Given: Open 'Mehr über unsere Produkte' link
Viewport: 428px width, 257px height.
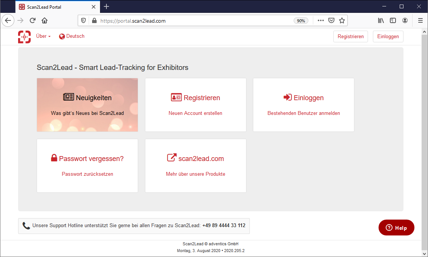Looking at the screenshot, I should (x=196, y=174).
